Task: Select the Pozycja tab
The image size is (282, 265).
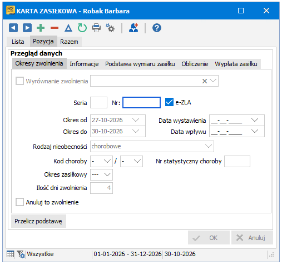Action: tap(43, 41)
